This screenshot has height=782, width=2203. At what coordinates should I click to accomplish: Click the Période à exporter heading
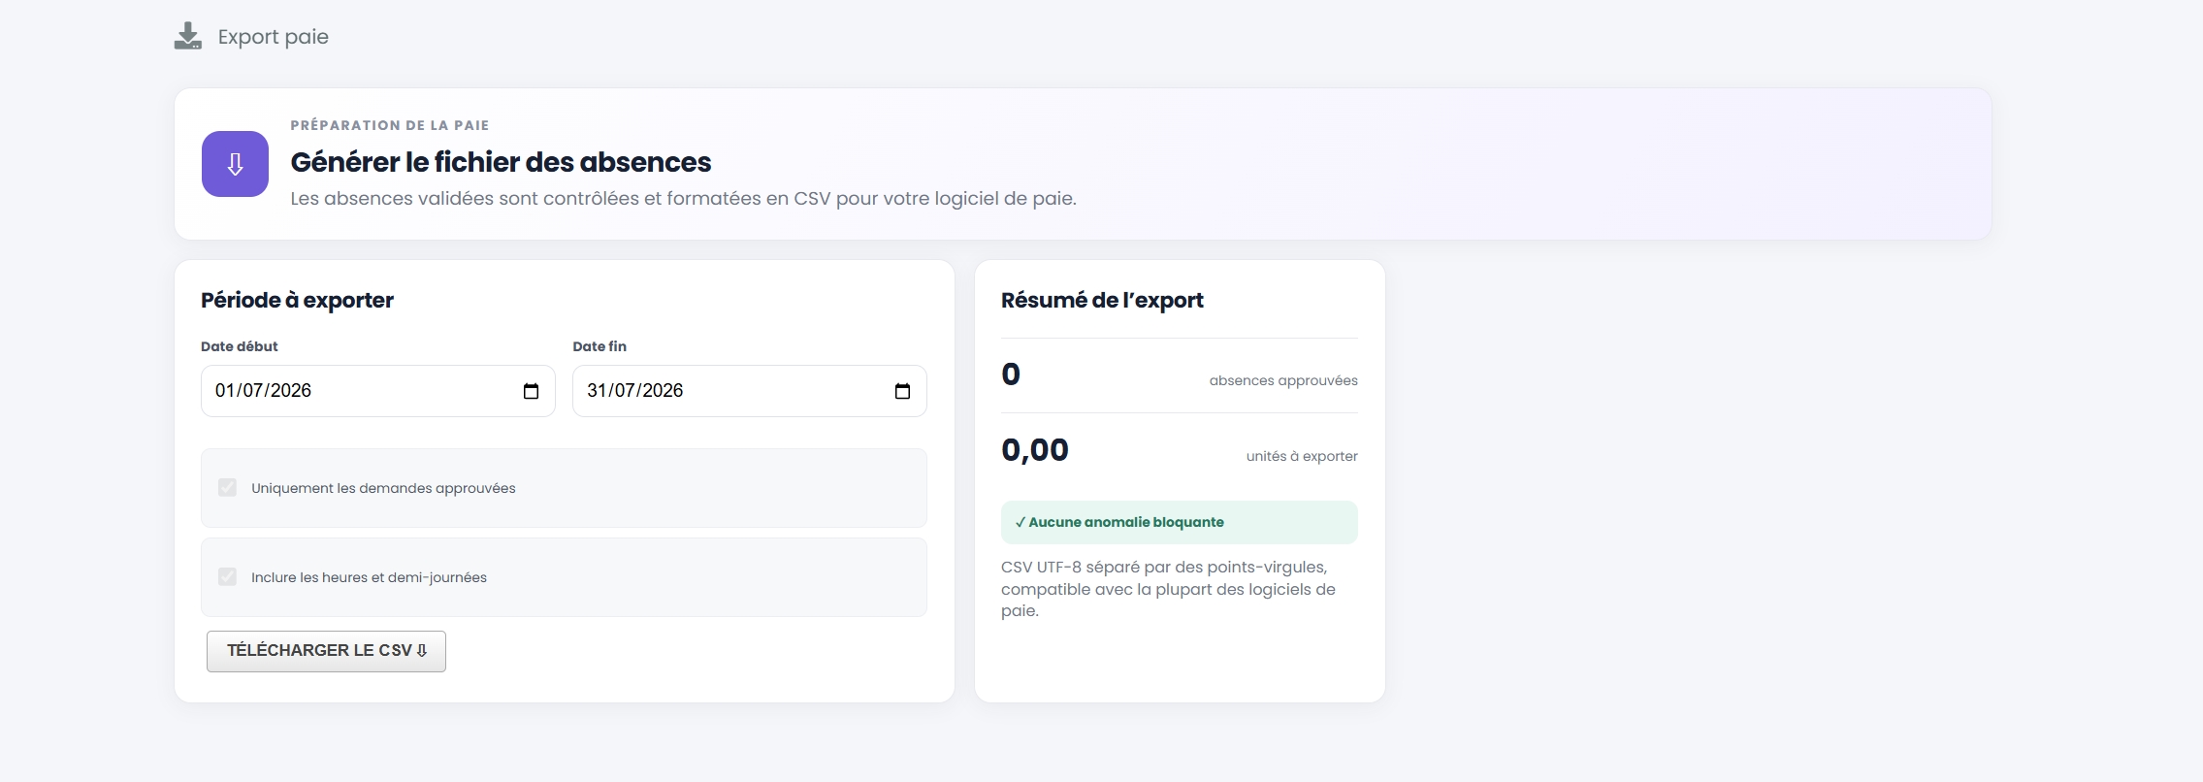point(297,300)
